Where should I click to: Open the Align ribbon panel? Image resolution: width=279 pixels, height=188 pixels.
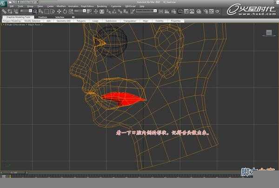tap(146, 21)
